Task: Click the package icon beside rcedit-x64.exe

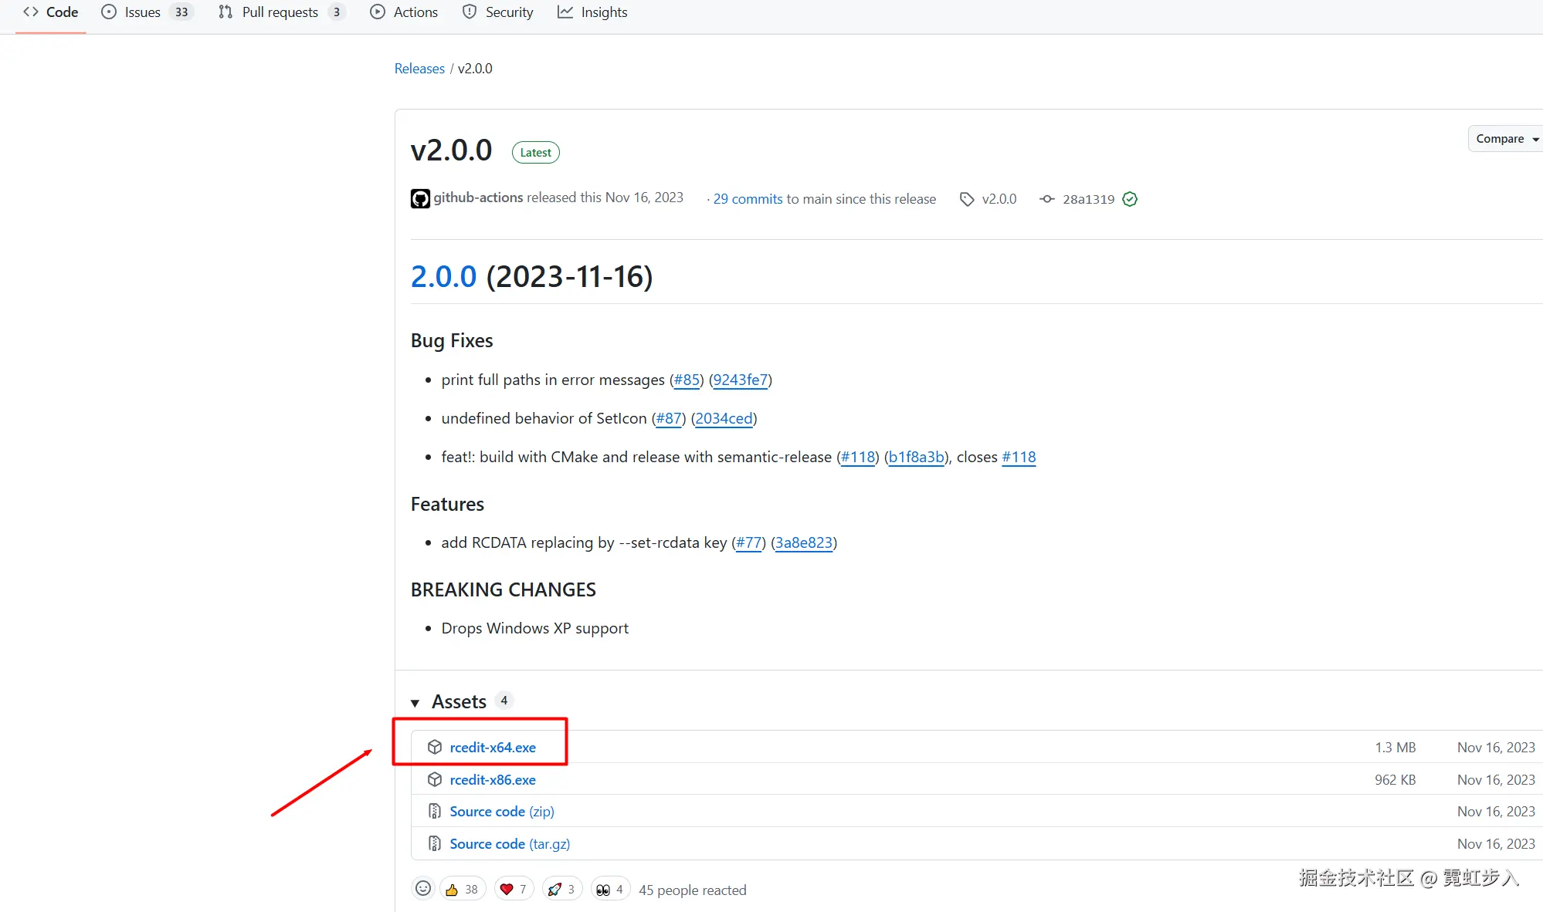Action: pos(435,747)
